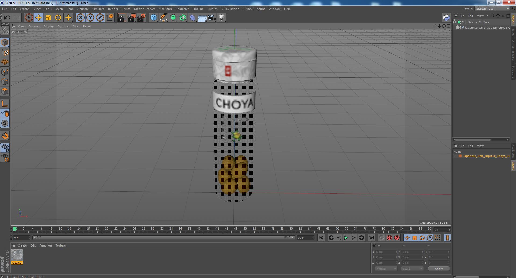Expand Japanese_Ume_Liqueur_Choya object in tree
The image size is (516, 278).
click(458, 28)
